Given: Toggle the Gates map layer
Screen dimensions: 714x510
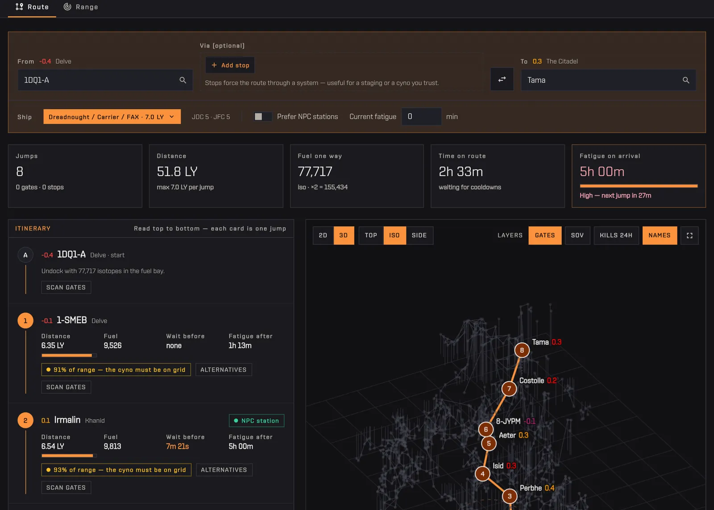Looking at the screenshot, I should point(545,236).
